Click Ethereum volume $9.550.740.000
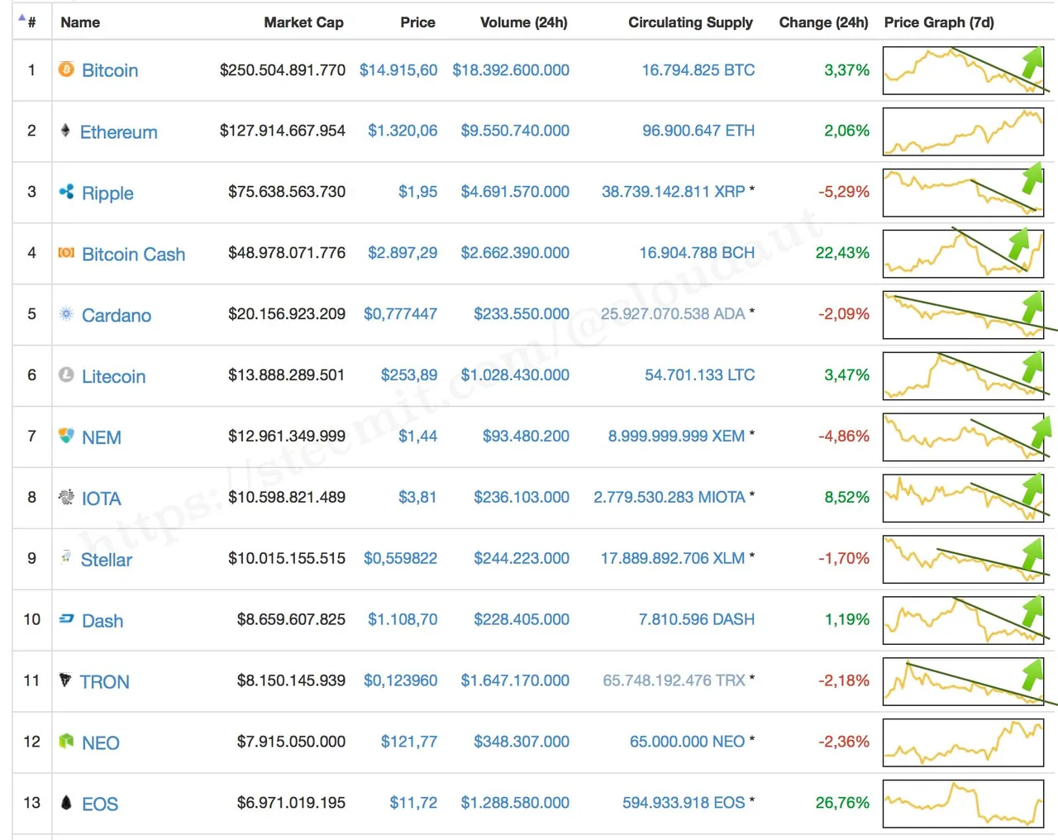 coord(515,131)
